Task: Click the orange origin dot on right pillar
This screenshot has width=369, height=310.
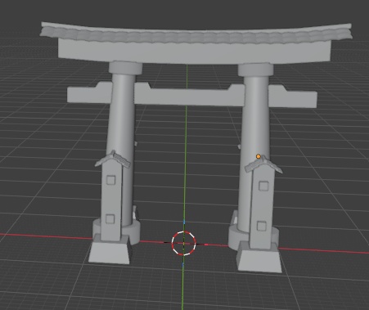Action: tap(259, 156)
